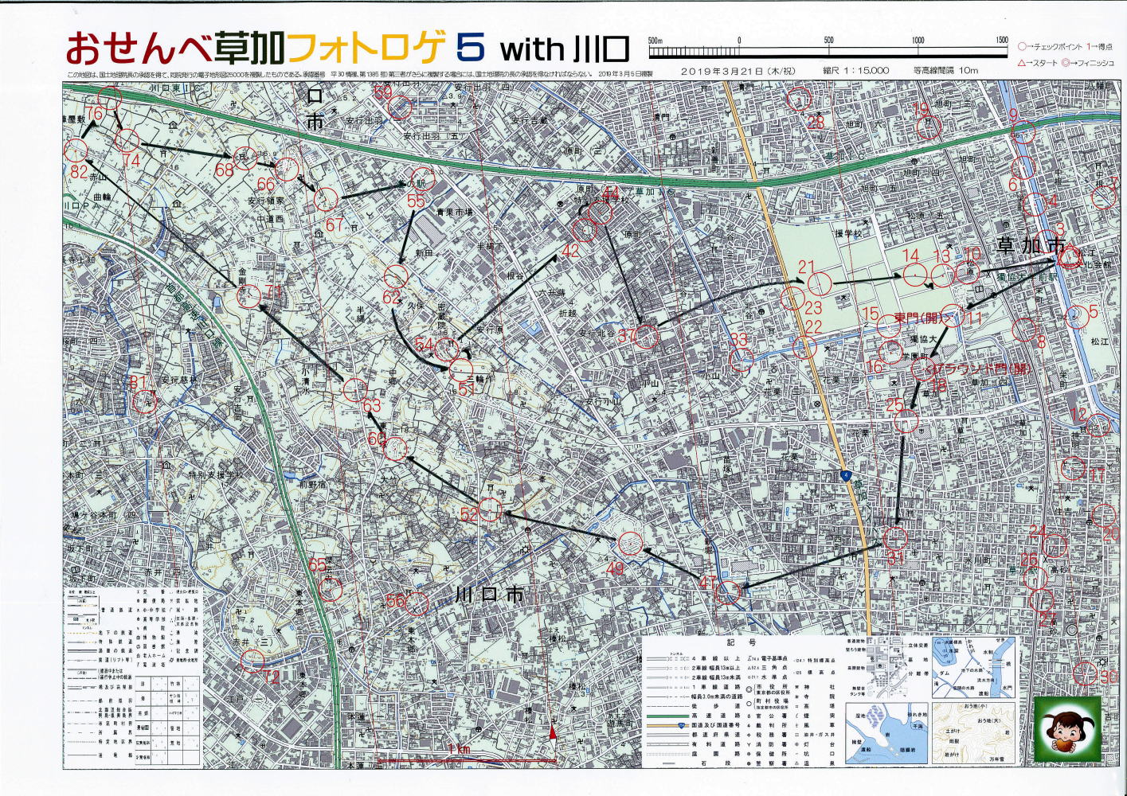Click the 記号 legend heading
Screen dimensions: 1127x796
(735, 642)
